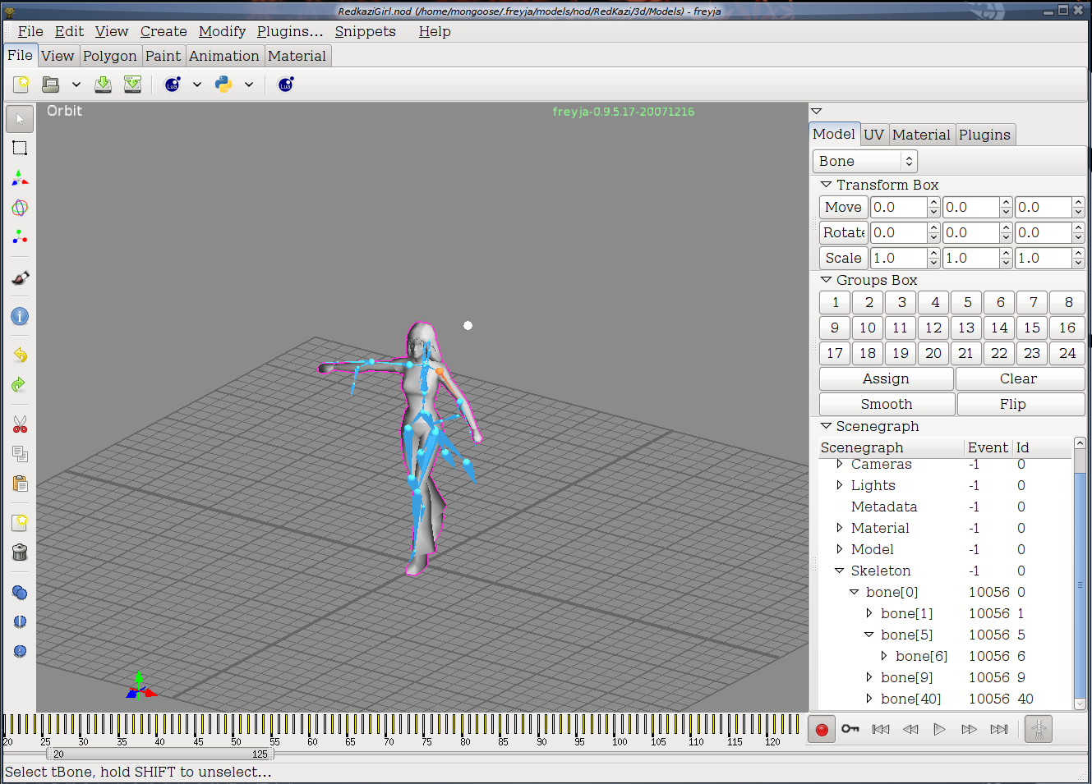Viewport: 1092px width, 784px height.
Task: Expand the Cameras node in the Scenegraph
Action: pyautogui.click(x=839, y=464)
